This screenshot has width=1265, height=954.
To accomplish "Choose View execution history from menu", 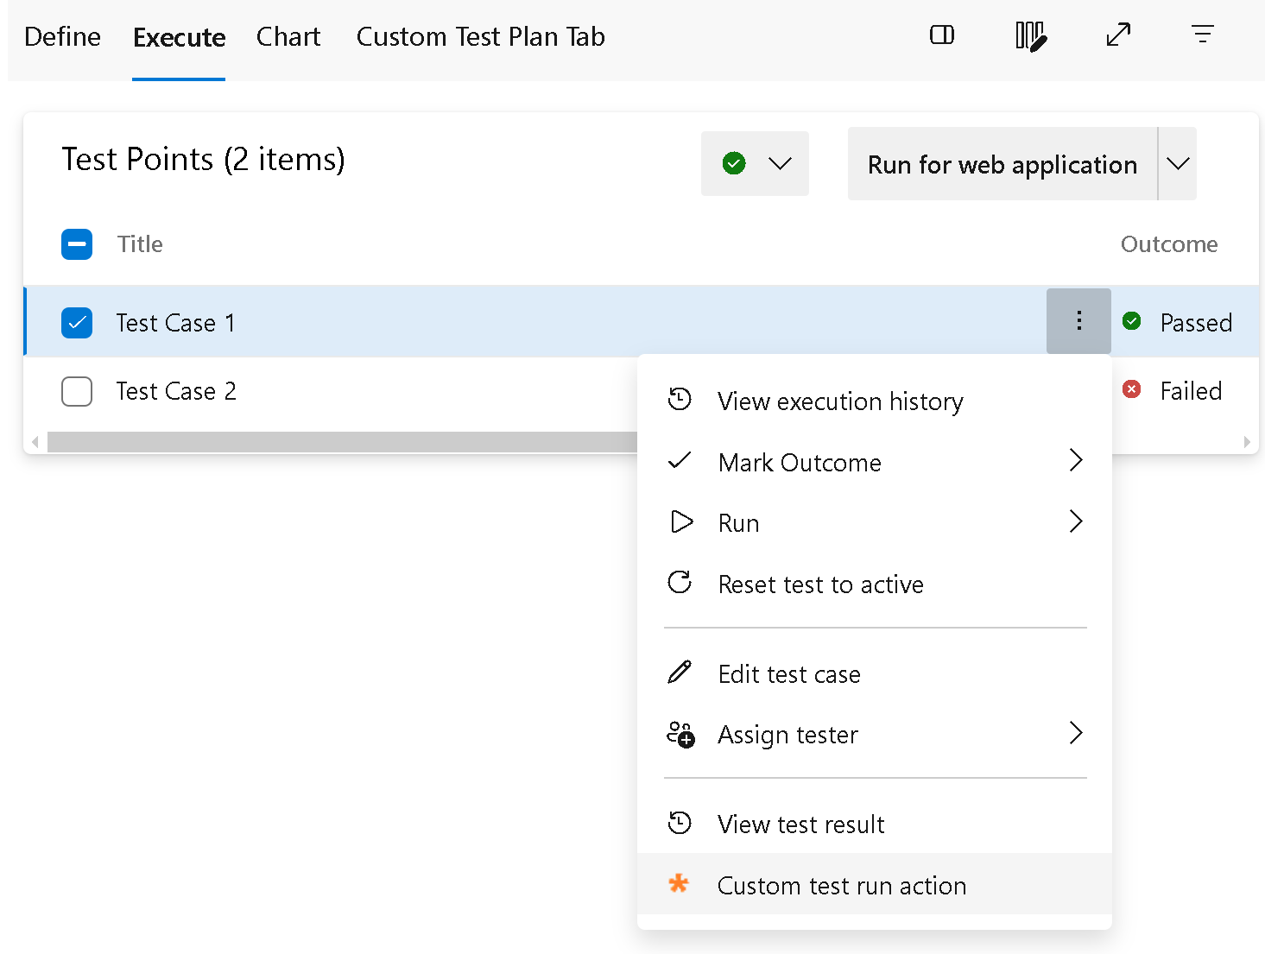I will pyautogui.click(x=875, y=401).
